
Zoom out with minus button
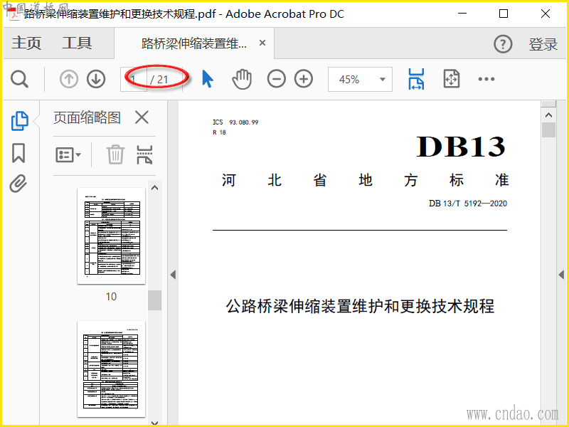(x=276, y=79)
